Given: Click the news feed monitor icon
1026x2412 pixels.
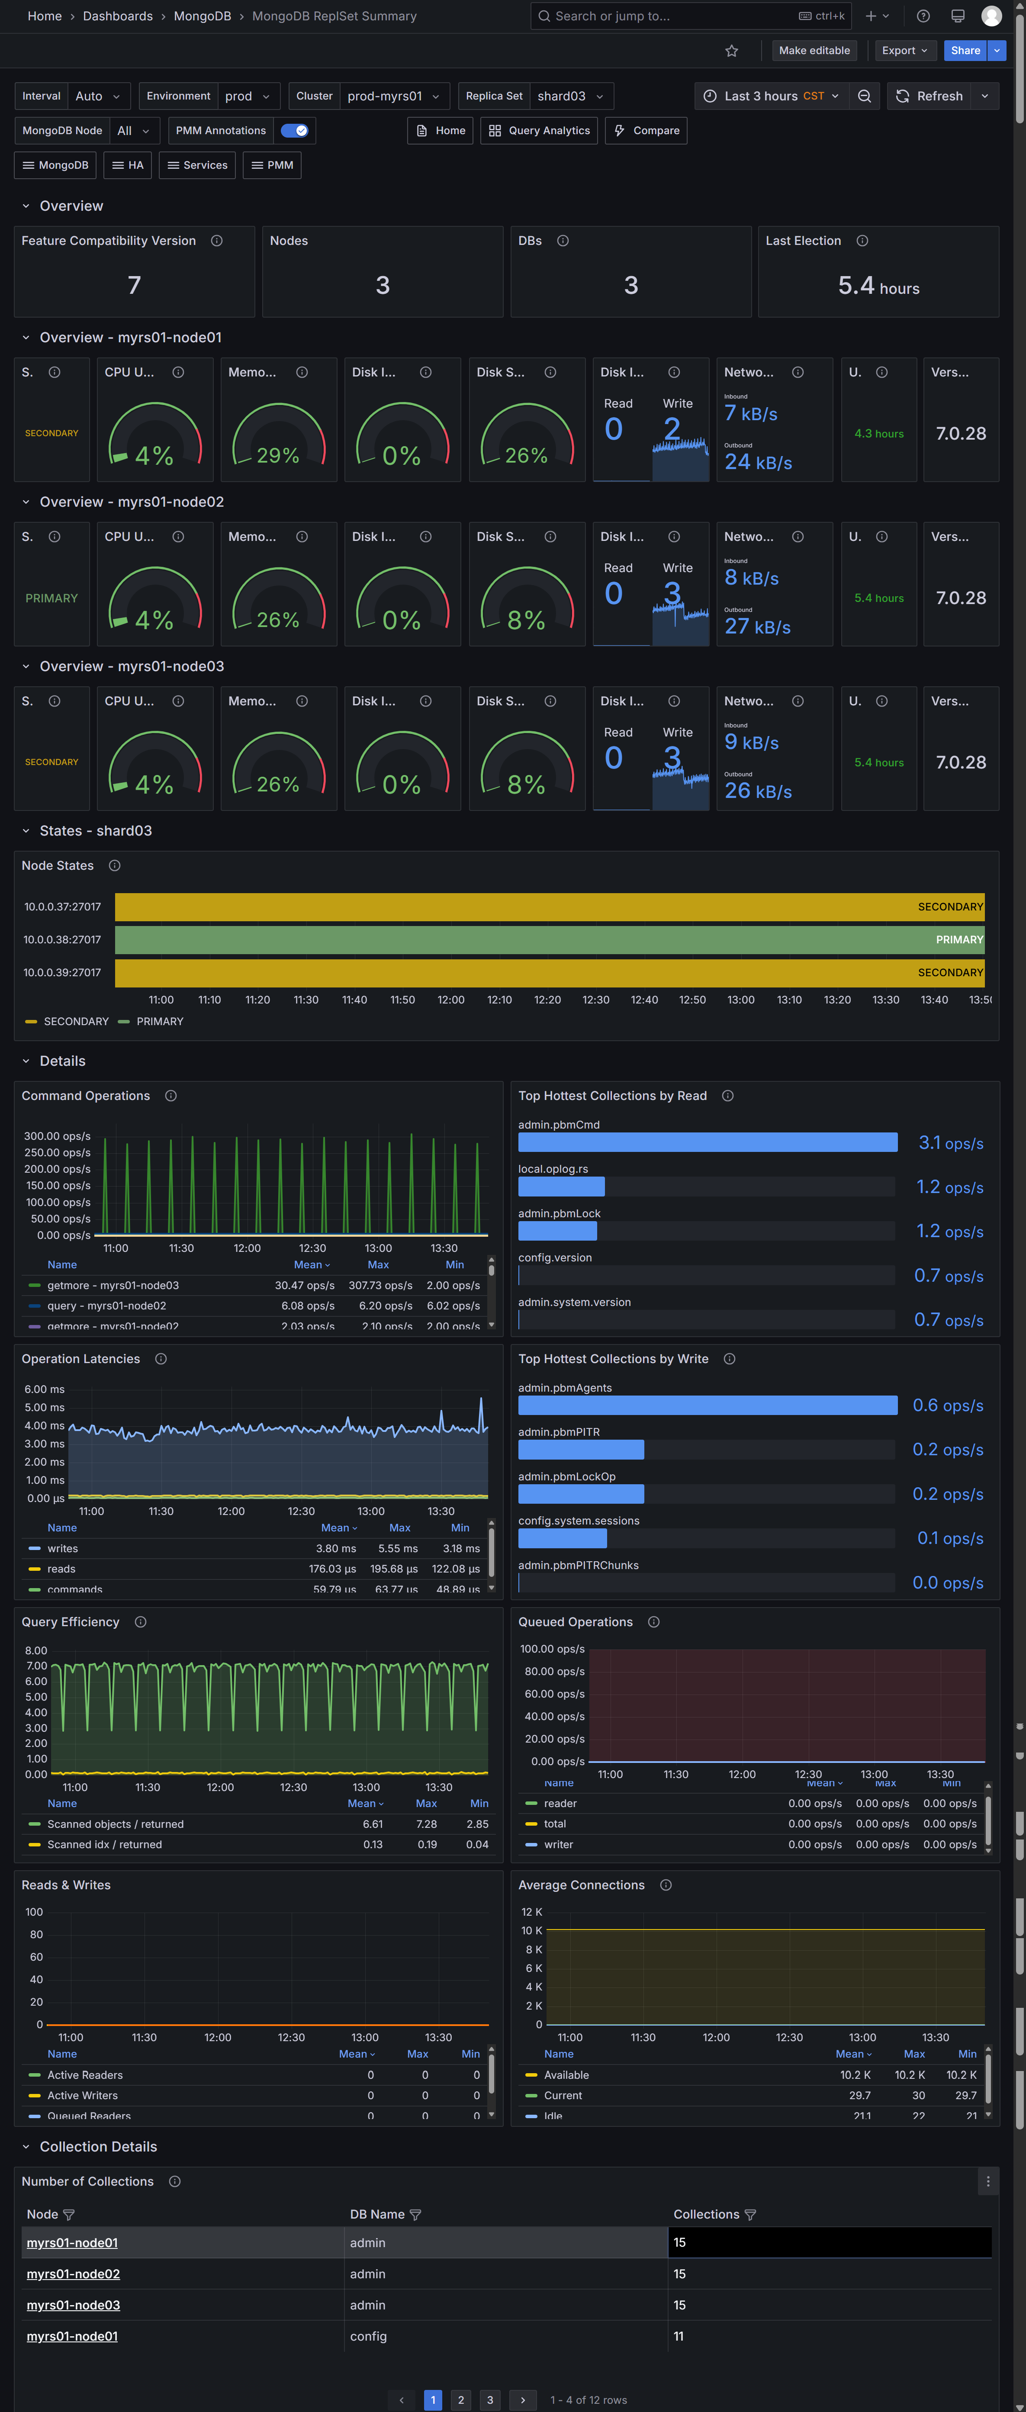Looking at the screenshot, I should [x=957, y=16].
